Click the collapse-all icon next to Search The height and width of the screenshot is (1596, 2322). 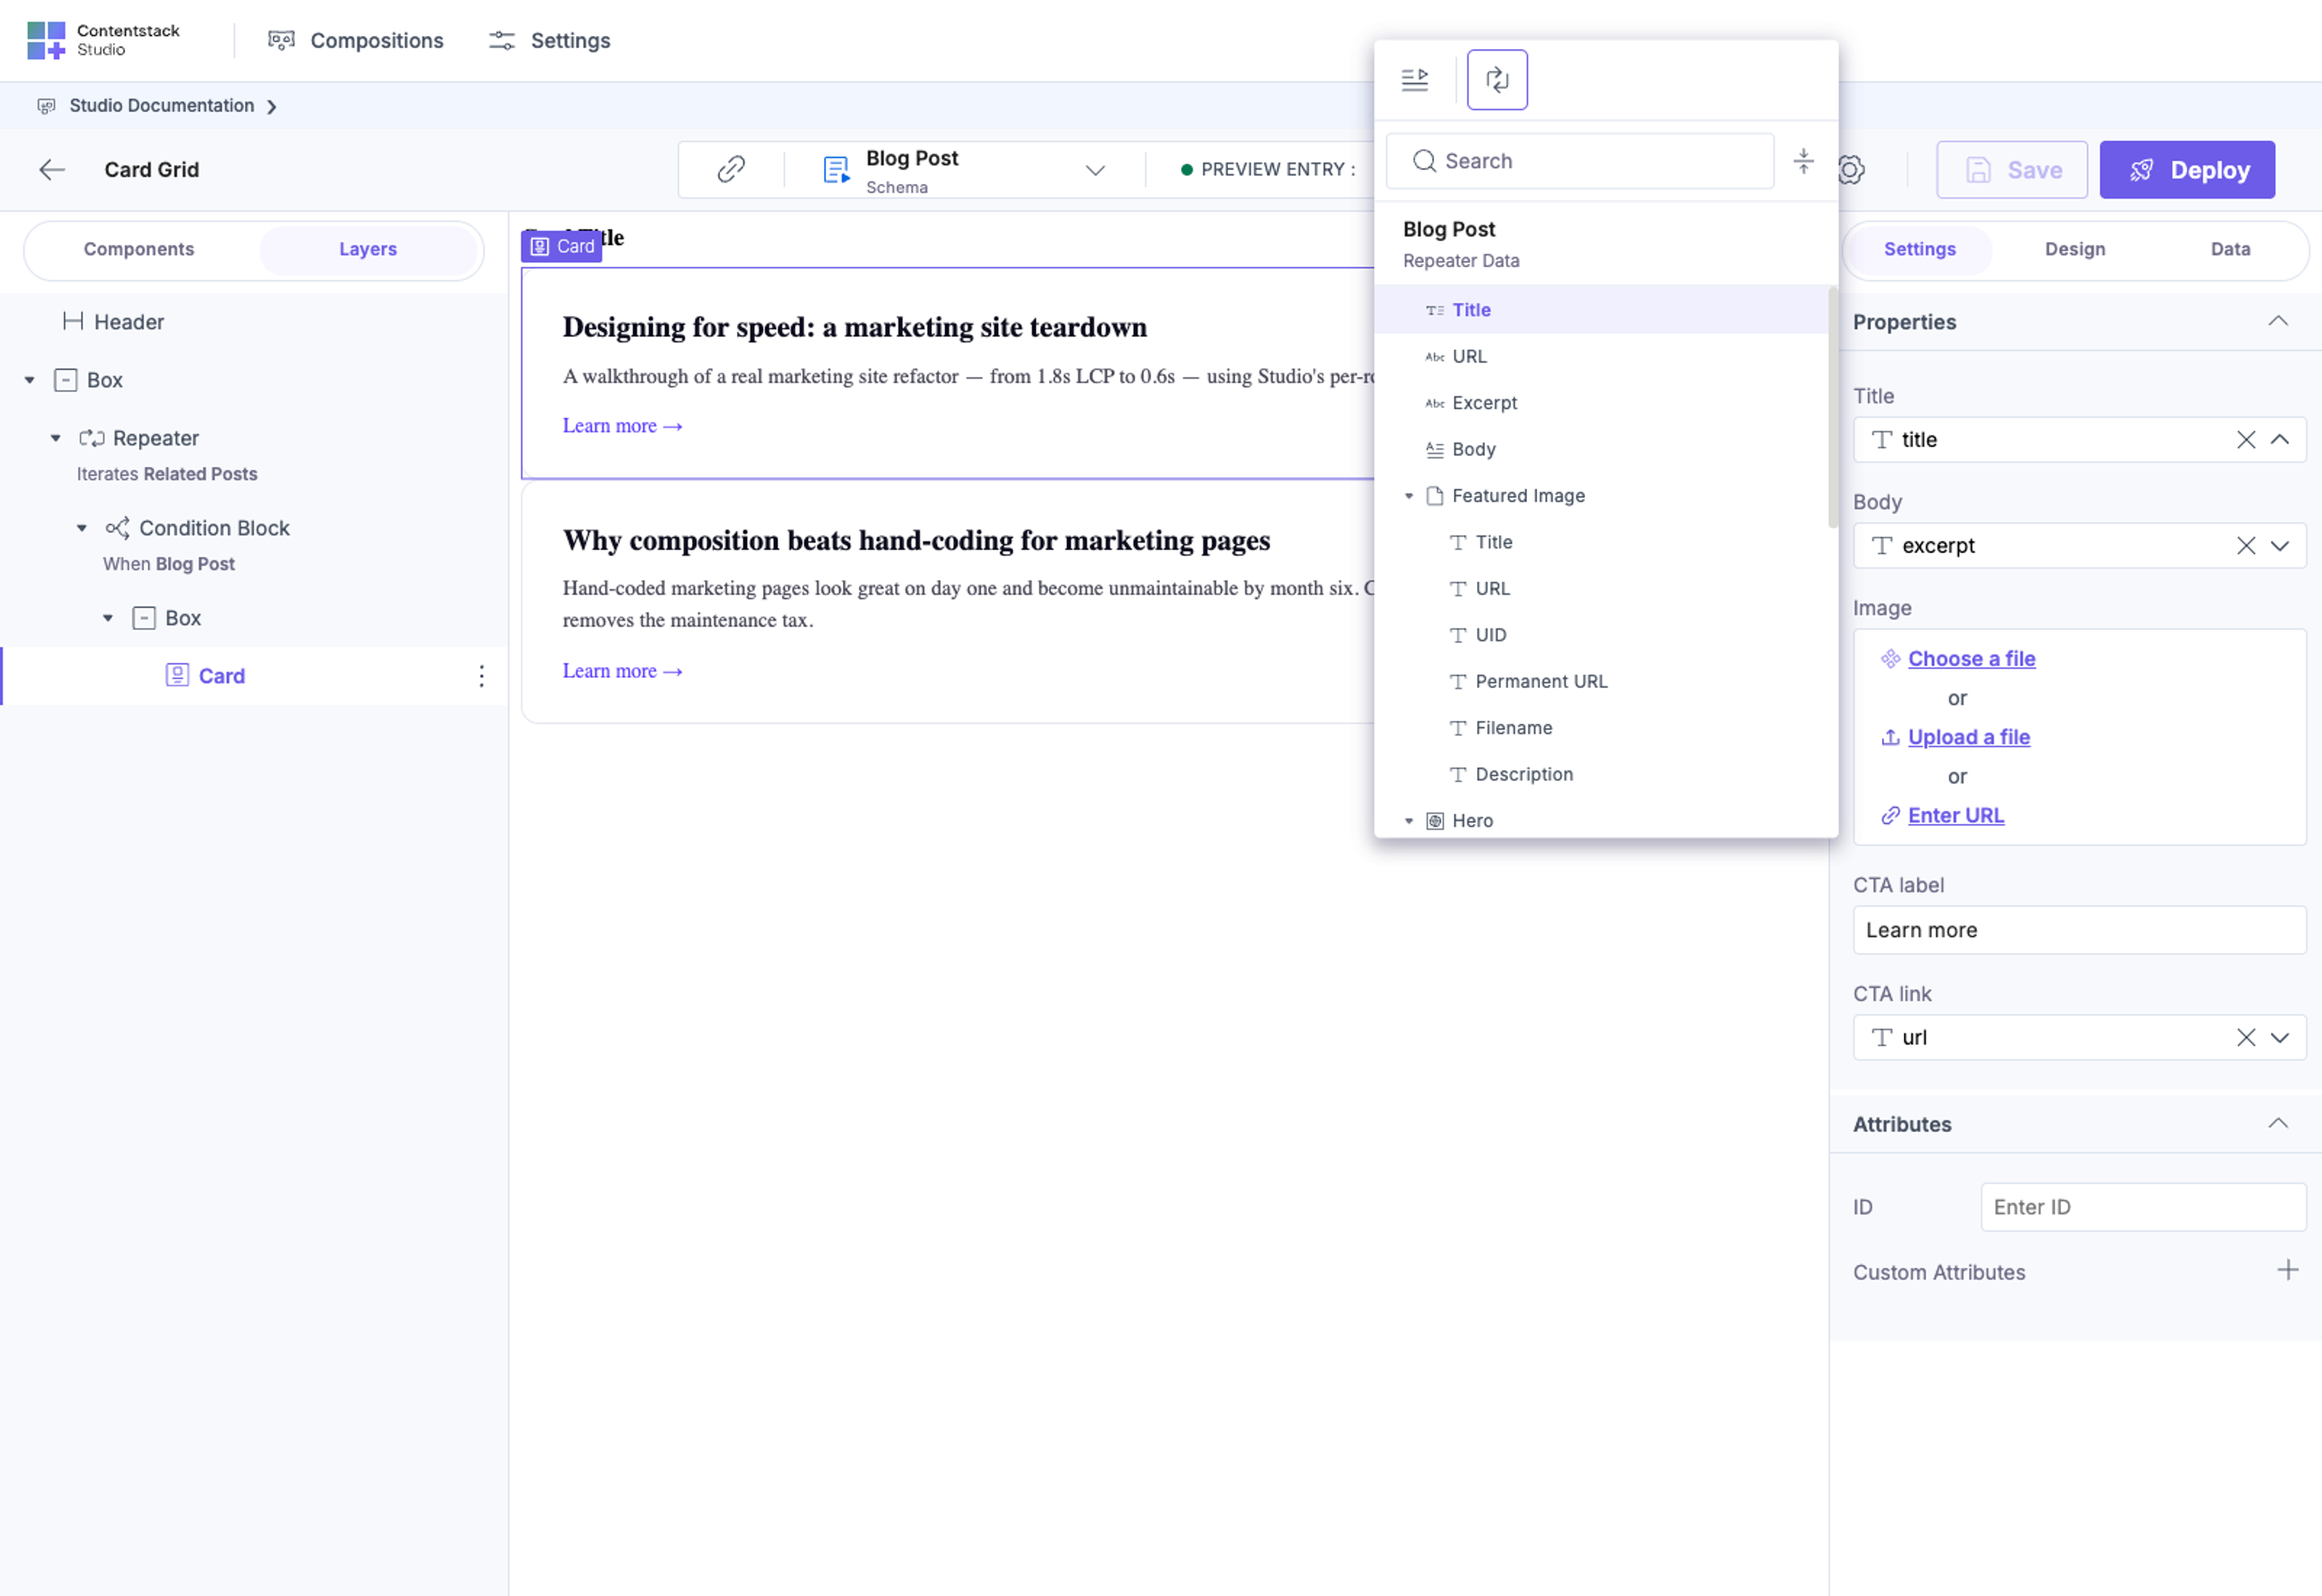[1803, 161]
